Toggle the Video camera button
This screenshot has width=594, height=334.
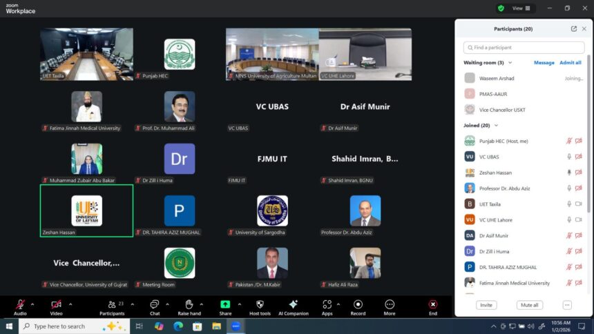[56, 304]
